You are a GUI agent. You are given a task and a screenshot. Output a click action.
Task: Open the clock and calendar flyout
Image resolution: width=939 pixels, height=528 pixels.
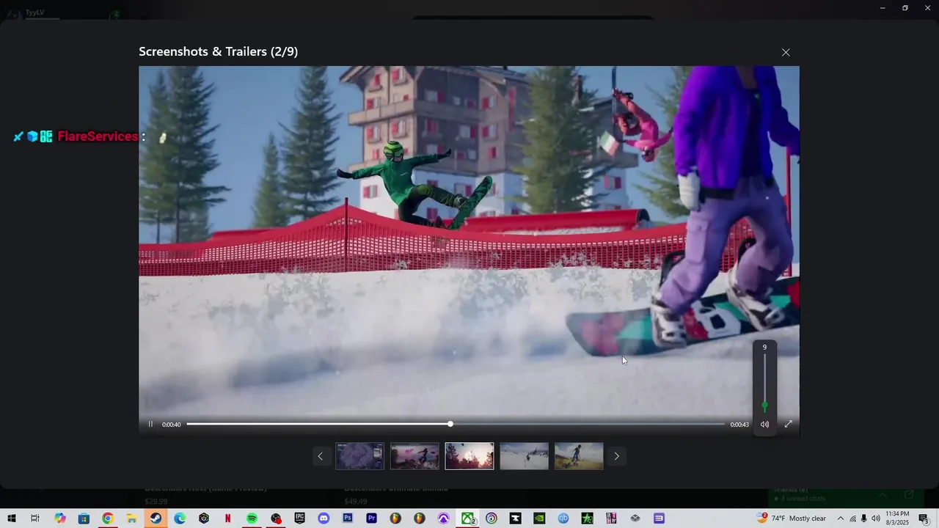tap(897, 518)
